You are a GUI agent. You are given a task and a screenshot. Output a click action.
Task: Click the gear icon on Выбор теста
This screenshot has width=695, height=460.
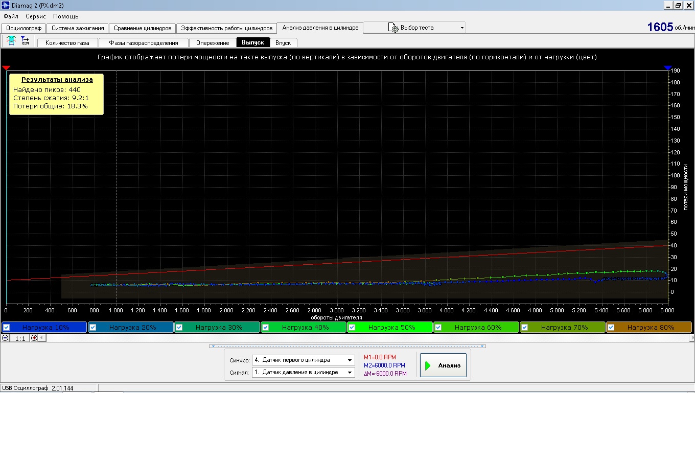(x=393, y=28)
